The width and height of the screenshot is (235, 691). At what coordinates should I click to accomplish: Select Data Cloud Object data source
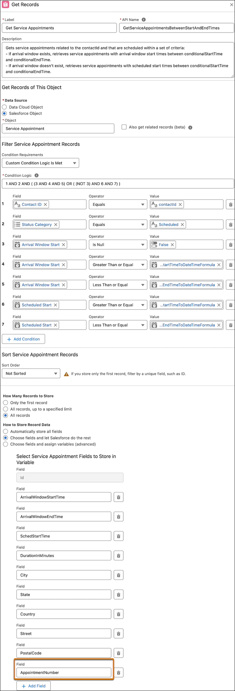[4, 107]
